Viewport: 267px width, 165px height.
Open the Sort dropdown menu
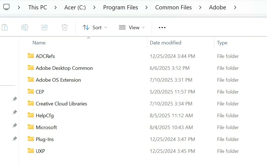click(95, 27)
